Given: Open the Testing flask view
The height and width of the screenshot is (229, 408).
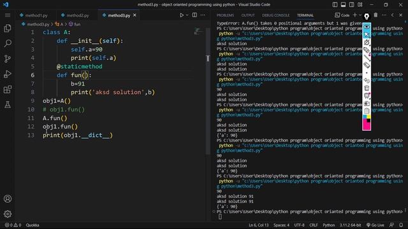Looking at the screenshot, I should point(8,104).
